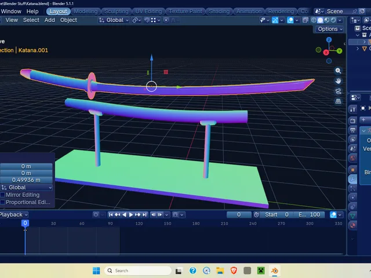Toggle viewport gizmos display
This screenshot has width=371, height=278.
coord(275,20)
